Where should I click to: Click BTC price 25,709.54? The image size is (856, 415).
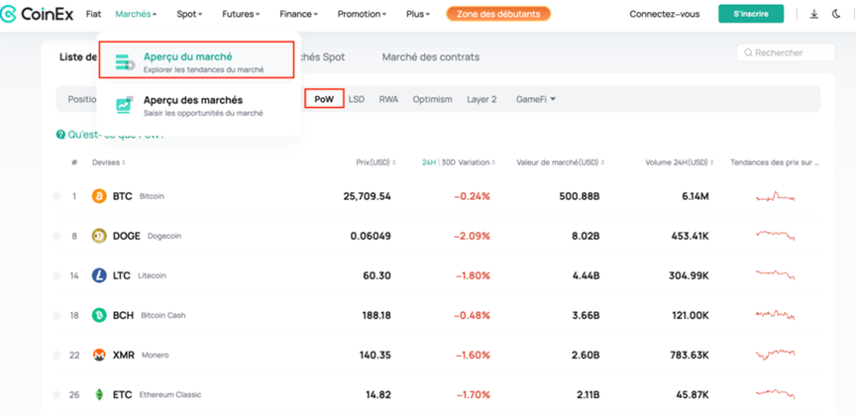coord(367,196)
